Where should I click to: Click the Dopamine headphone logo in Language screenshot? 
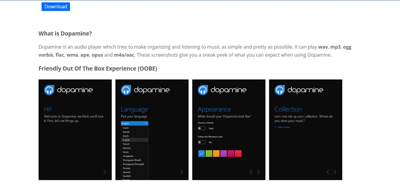[x=126, y=90]
